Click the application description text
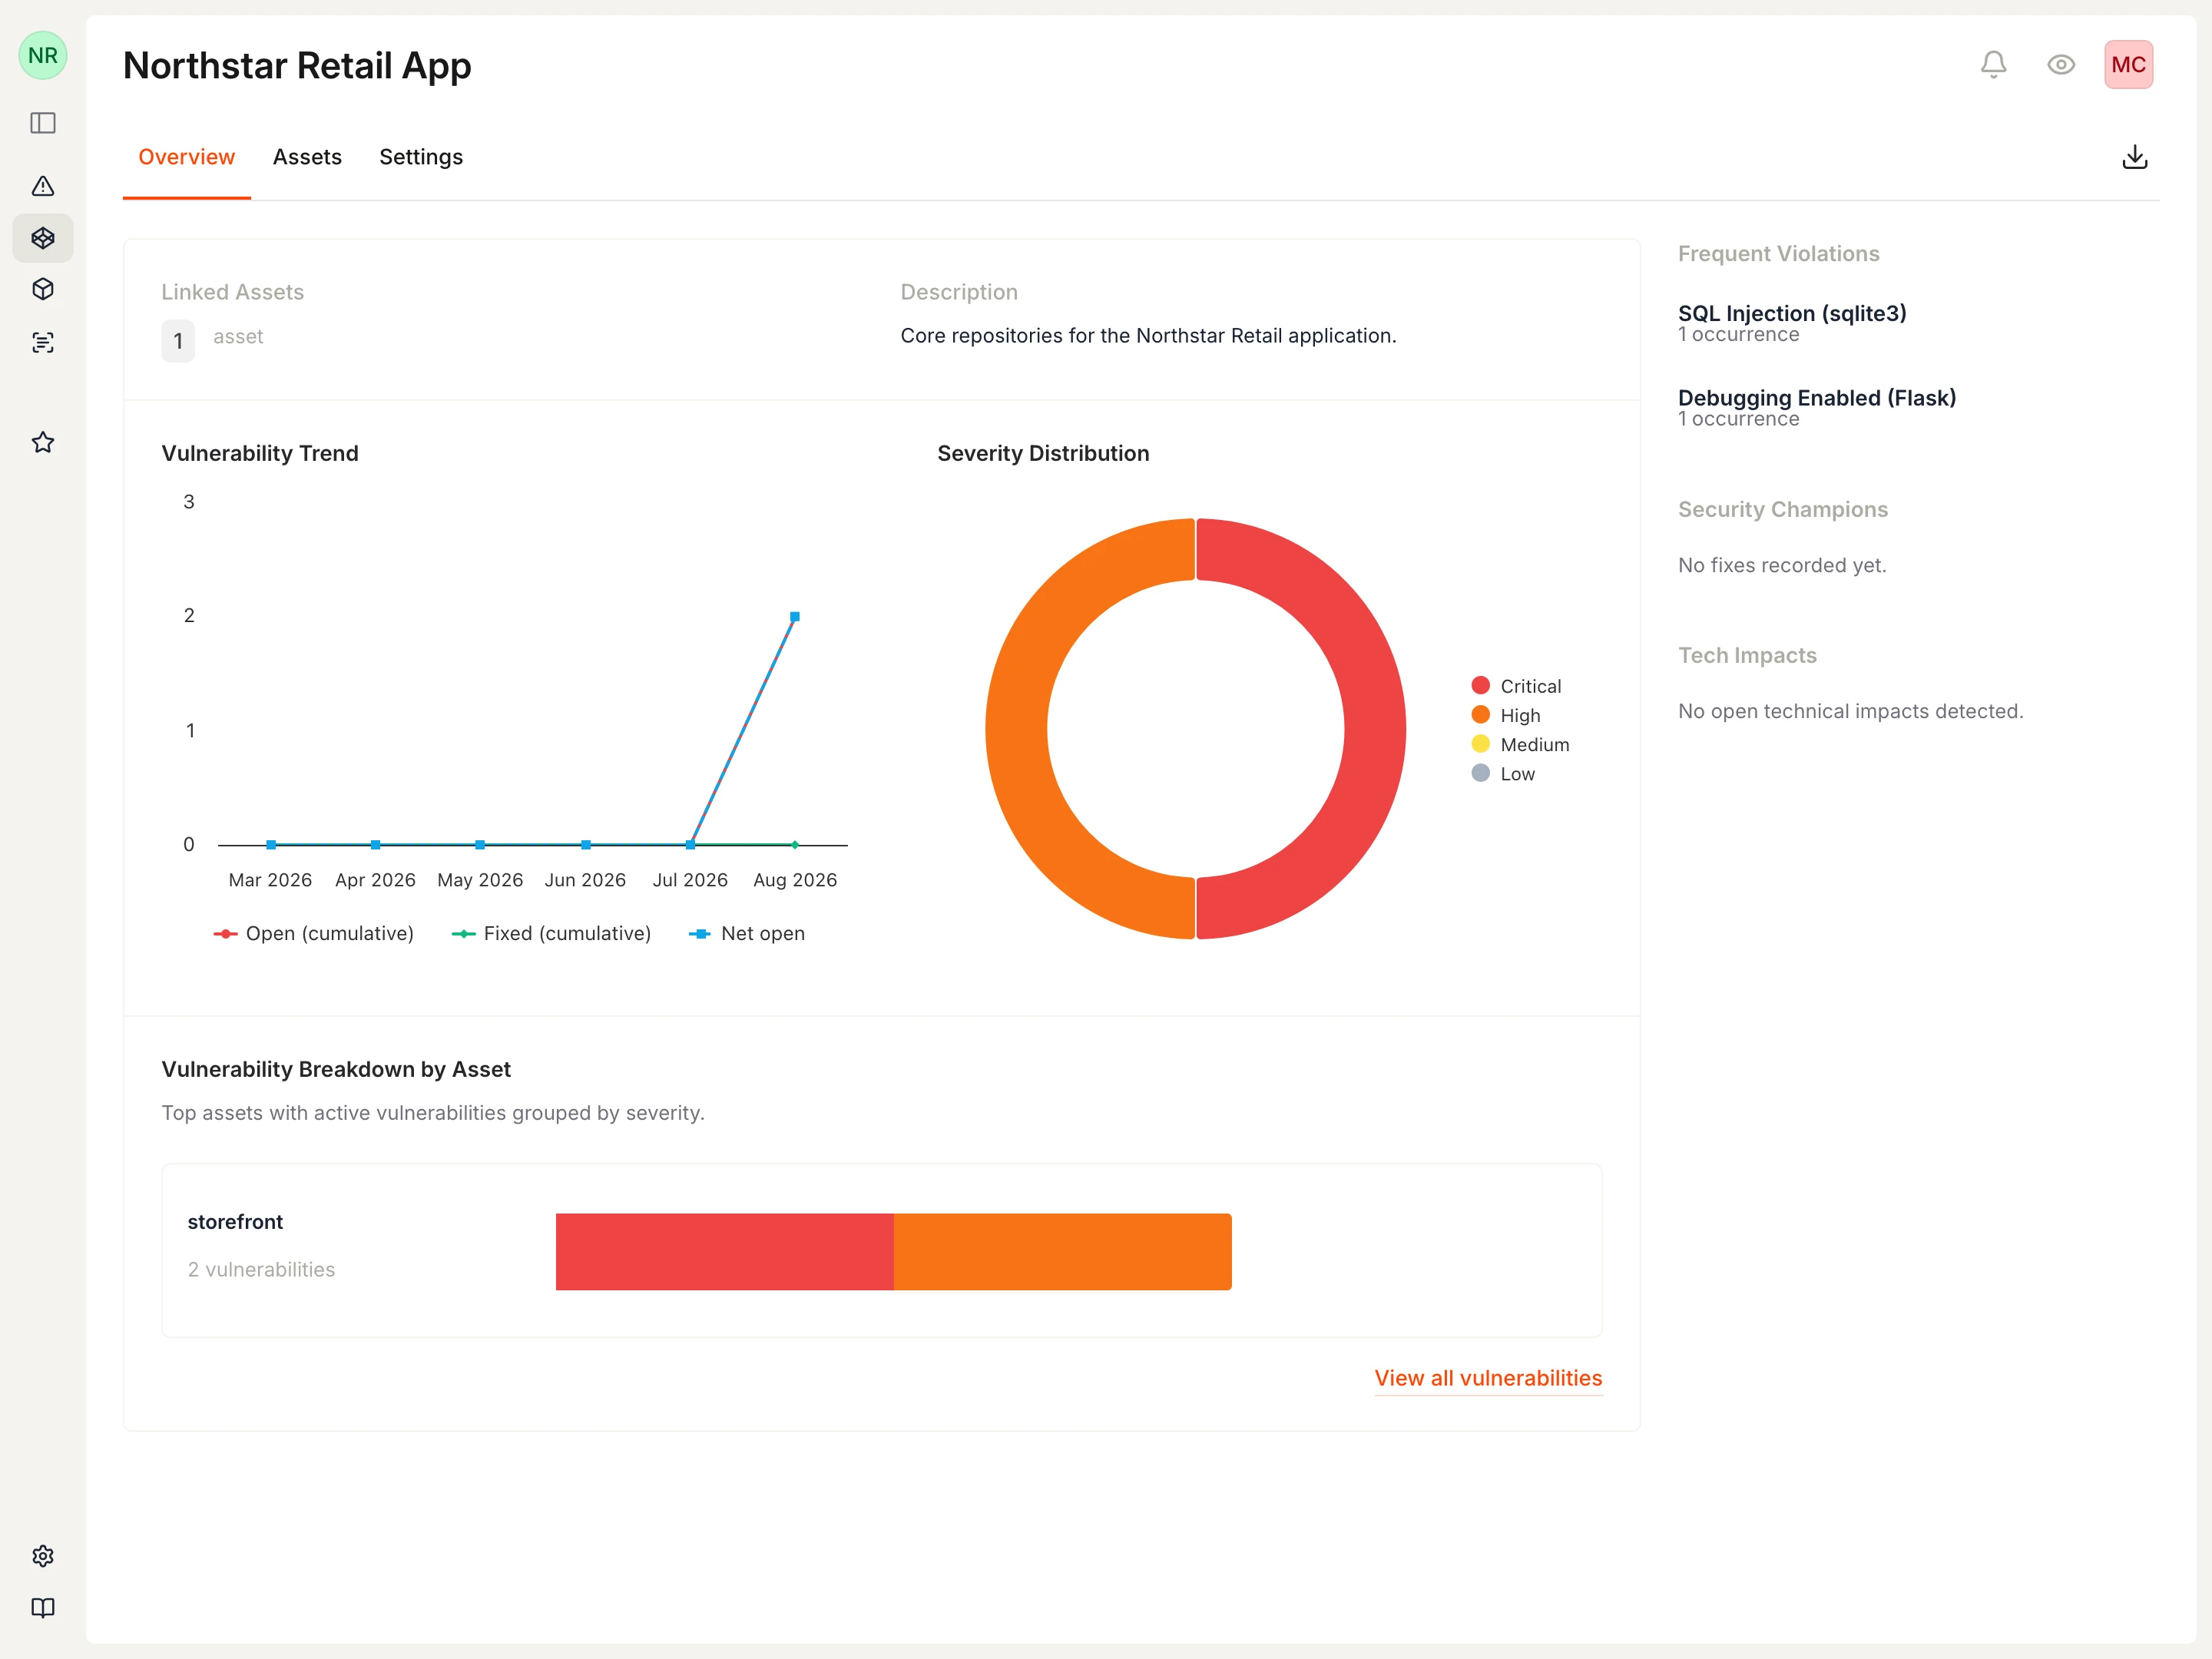Viewport: 2212px width, 1659px height. 1148,336
